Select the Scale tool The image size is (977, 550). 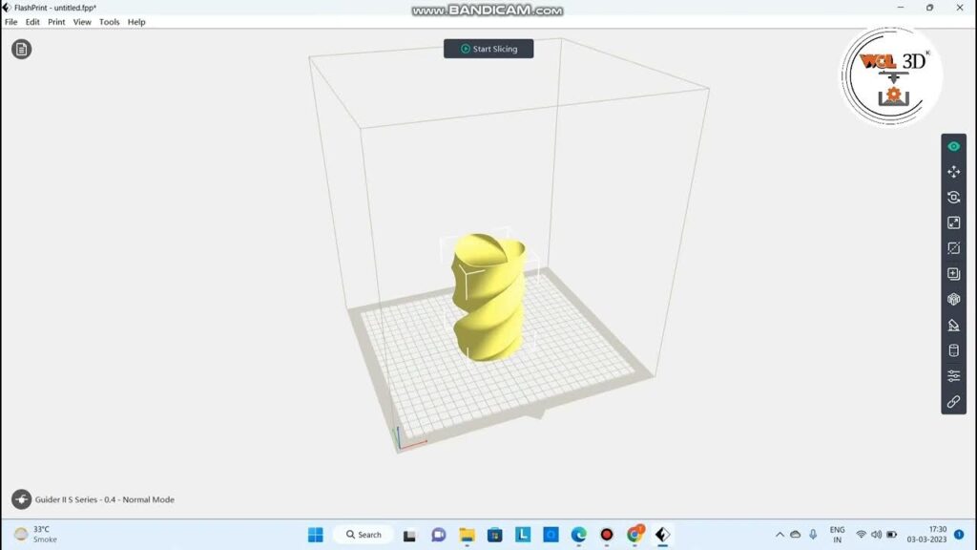(953, 222)
